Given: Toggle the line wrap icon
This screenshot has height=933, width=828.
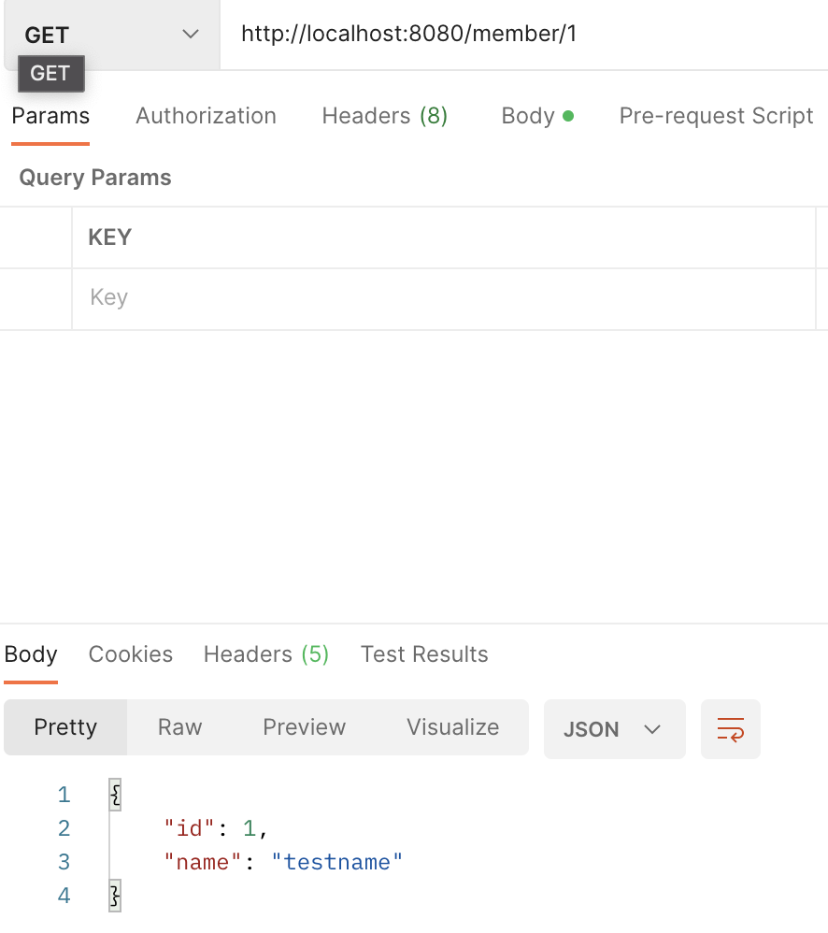Looking at the screenshot, I should tap(731, 729).
